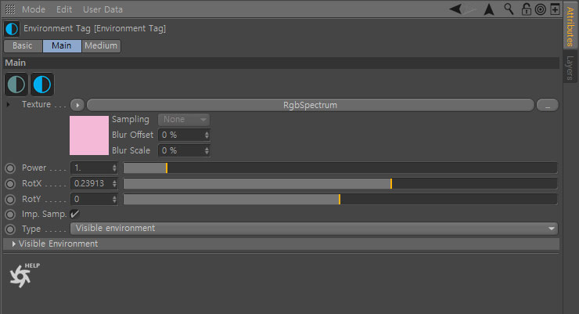Toggle the Imp. Samp. checkbox
This screenshot has height=314, width=579.
74,214
